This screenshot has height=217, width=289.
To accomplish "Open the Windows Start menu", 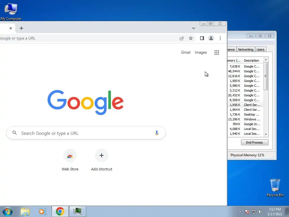I will 7,211.
